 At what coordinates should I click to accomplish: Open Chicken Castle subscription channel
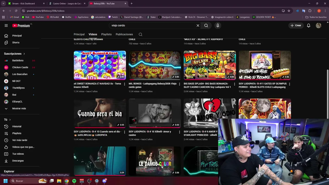[x=20, y=67]
